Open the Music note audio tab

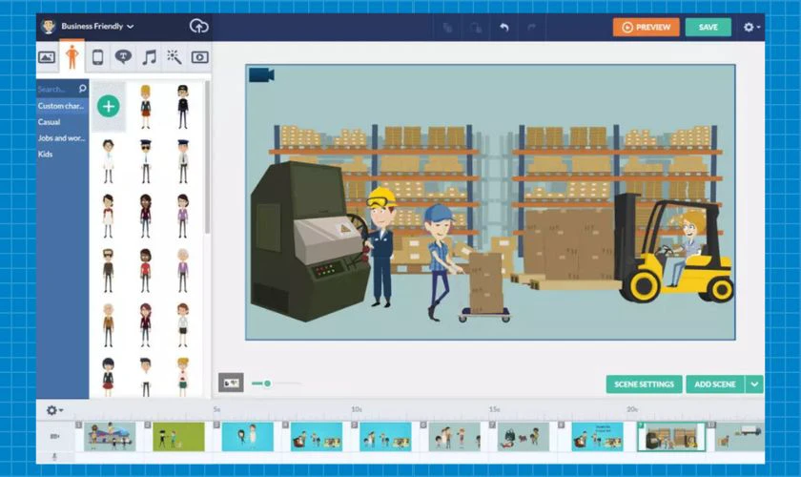149,56
